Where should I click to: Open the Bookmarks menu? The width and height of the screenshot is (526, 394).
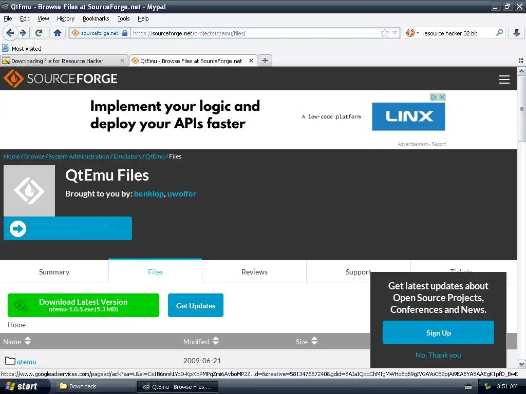tap(96, 19)
